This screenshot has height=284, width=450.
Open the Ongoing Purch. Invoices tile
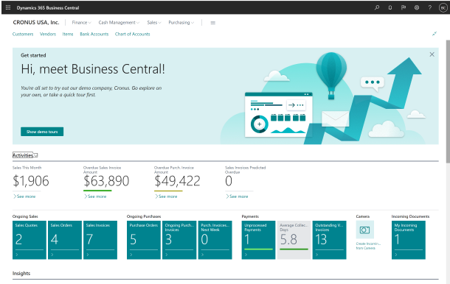tap(179, 240)
